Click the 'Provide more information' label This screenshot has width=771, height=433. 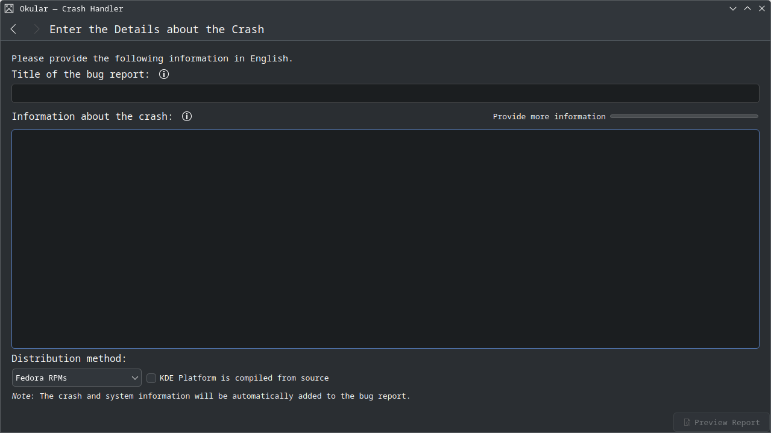coord(549,117)
